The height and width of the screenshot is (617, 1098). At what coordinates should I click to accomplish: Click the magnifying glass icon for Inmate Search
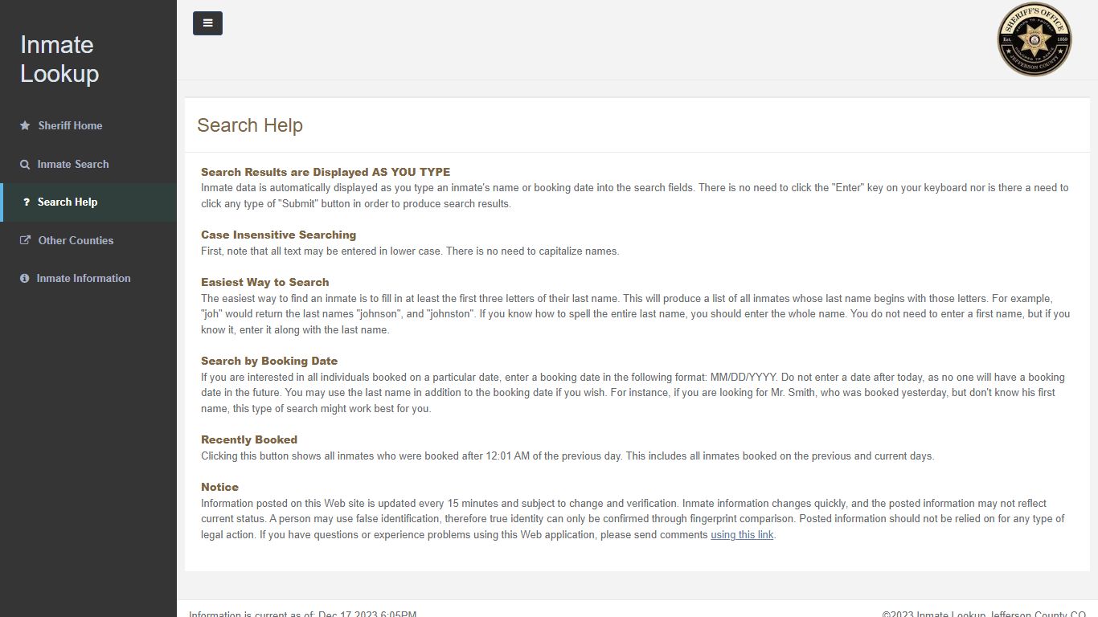click(25, 164)
